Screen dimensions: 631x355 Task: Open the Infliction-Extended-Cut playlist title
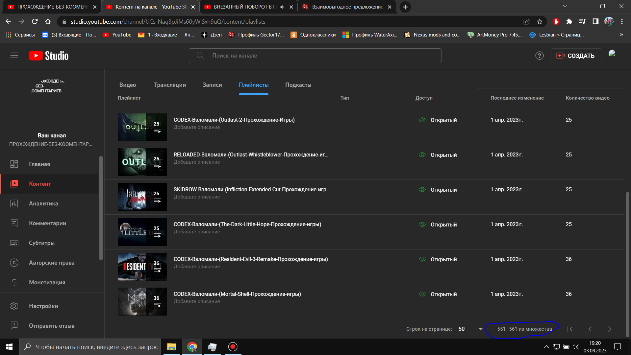tap(251, 189)
